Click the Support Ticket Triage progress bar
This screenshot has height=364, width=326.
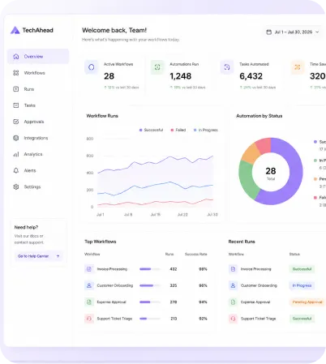pos(150,319)
